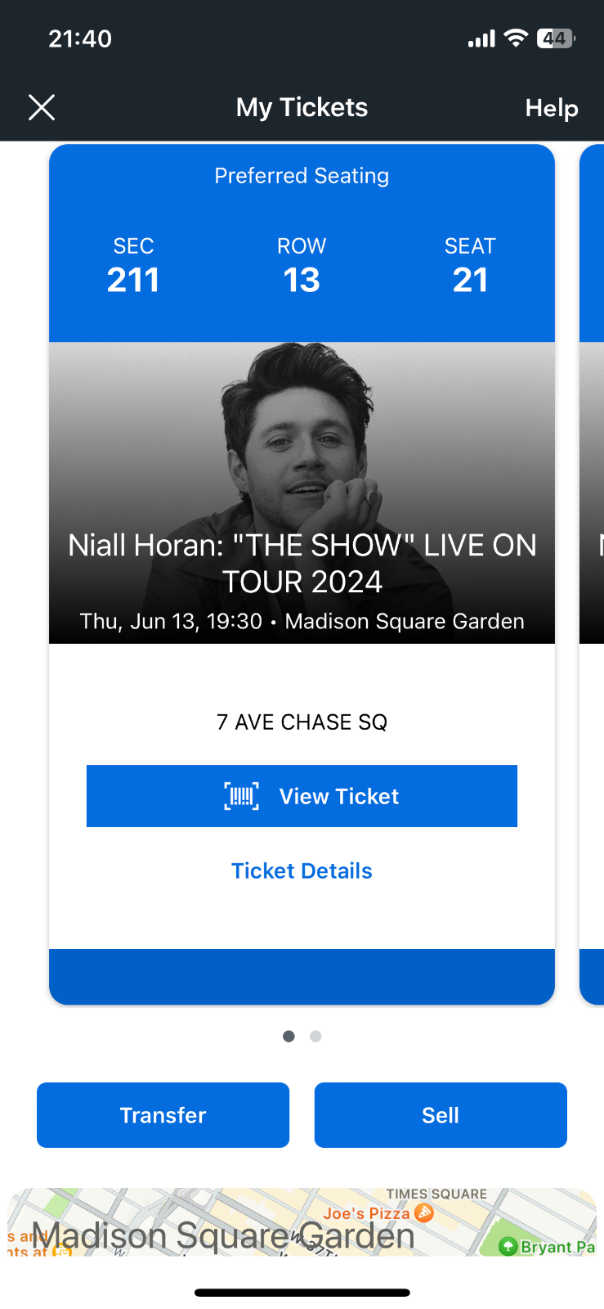
Task: Tap the Niall Horan event photo
Action: (x=302, y=442)
